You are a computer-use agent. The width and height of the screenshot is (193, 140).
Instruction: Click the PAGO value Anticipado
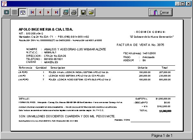tap(148, 57)
